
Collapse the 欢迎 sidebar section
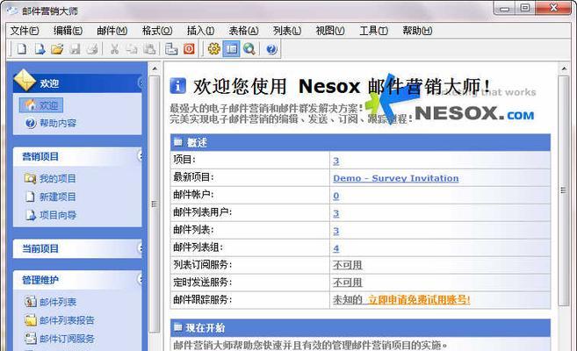tap(141, 83)
